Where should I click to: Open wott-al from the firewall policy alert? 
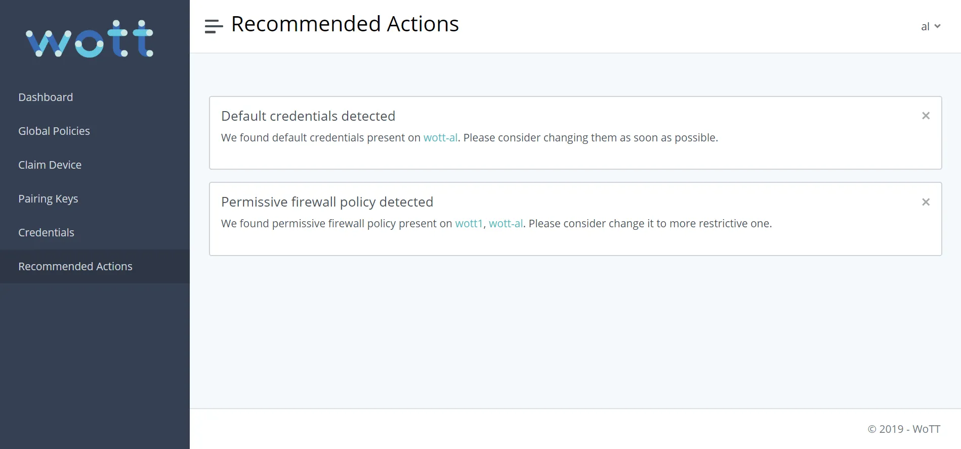[506, 223]
